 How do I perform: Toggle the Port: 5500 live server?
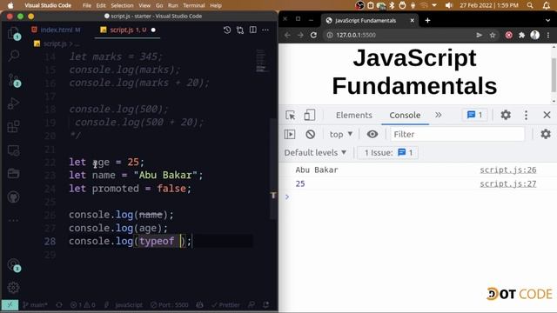tap(170, 305)
